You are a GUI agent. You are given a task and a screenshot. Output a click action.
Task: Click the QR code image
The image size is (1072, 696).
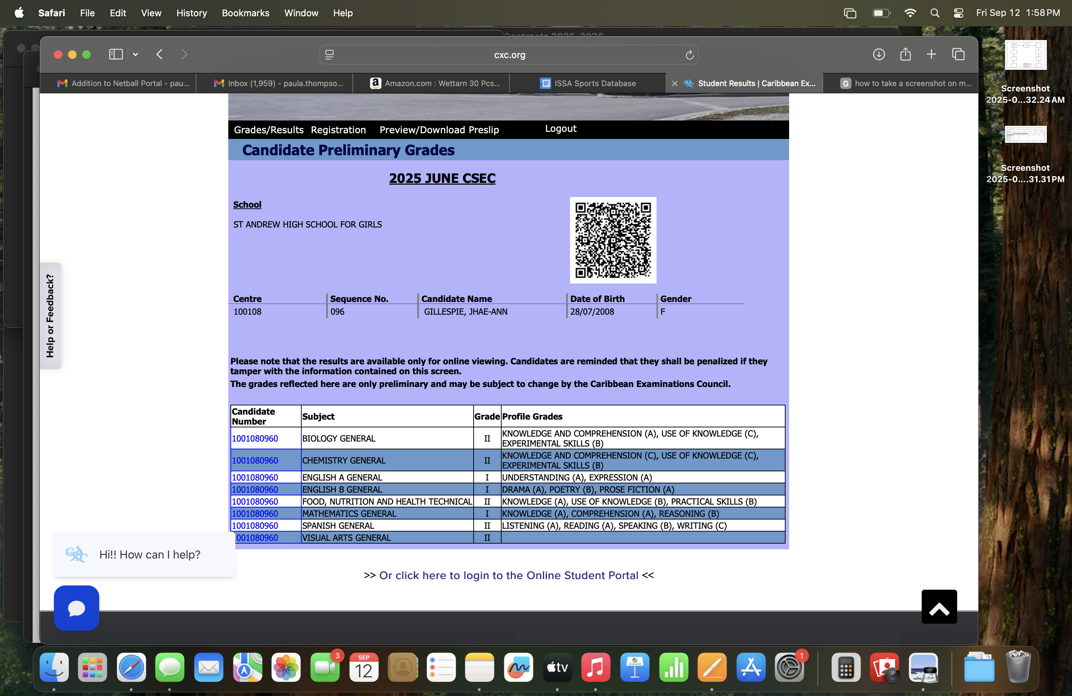coord(613,240)
